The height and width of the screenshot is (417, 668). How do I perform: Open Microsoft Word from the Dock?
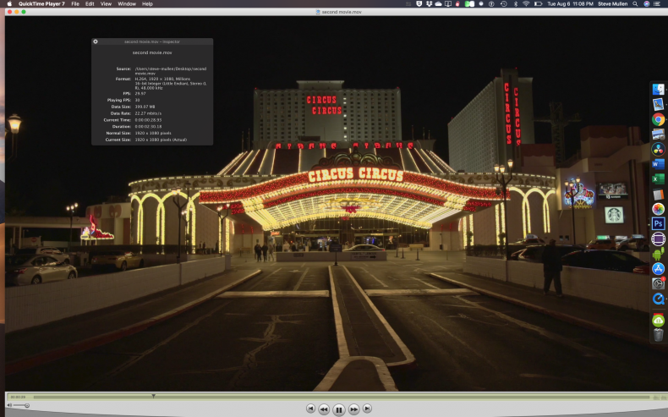coord(658,164)
